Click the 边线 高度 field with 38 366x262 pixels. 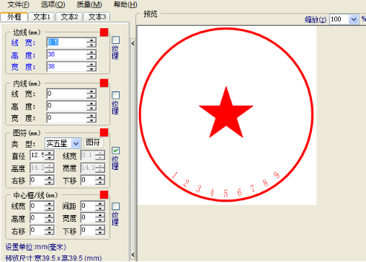66,55
